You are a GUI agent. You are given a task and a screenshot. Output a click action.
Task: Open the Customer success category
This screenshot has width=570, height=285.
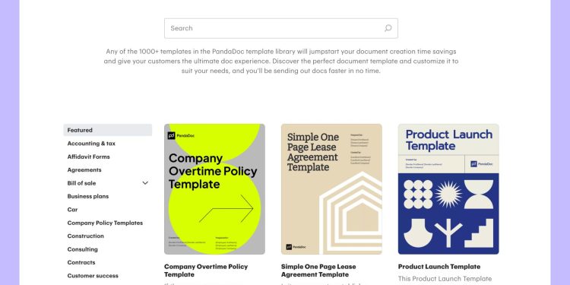click(x=93, y=276)
